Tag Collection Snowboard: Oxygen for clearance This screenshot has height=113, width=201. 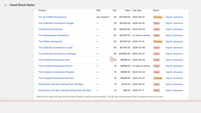coord(174,23)
